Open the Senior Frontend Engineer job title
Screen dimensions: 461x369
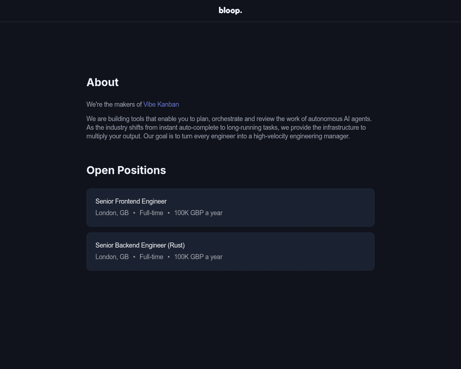pyautogui.click(x=131, y=201)
